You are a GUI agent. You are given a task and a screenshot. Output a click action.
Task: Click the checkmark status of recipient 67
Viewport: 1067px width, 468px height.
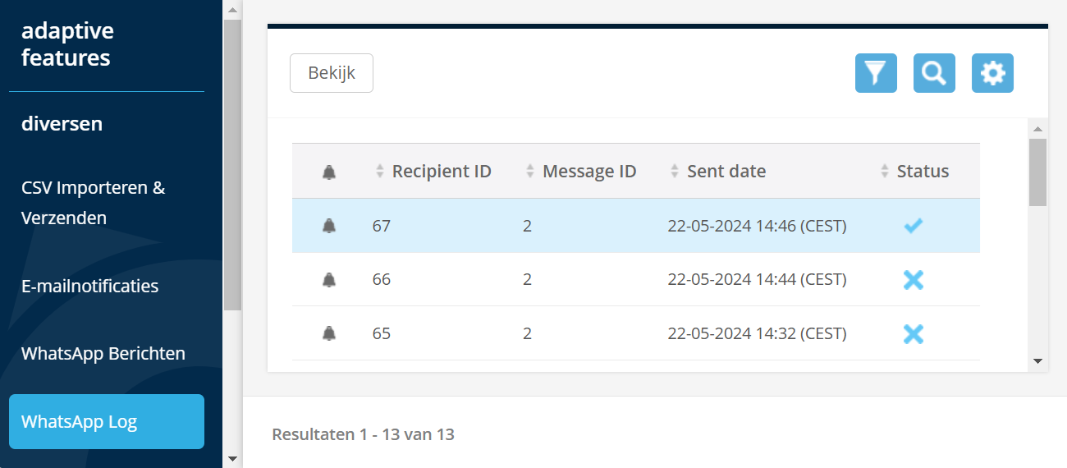pyautogui.click(x=913, y=226)
